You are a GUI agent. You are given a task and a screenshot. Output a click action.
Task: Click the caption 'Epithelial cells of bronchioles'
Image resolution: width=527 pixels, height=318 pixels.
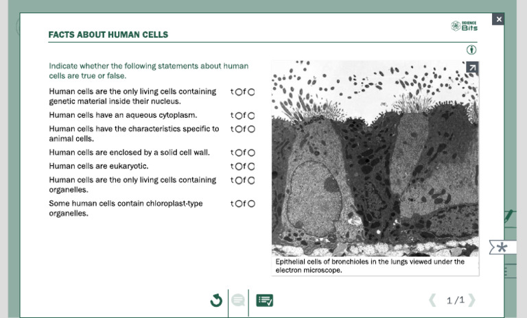click(370, 266)
